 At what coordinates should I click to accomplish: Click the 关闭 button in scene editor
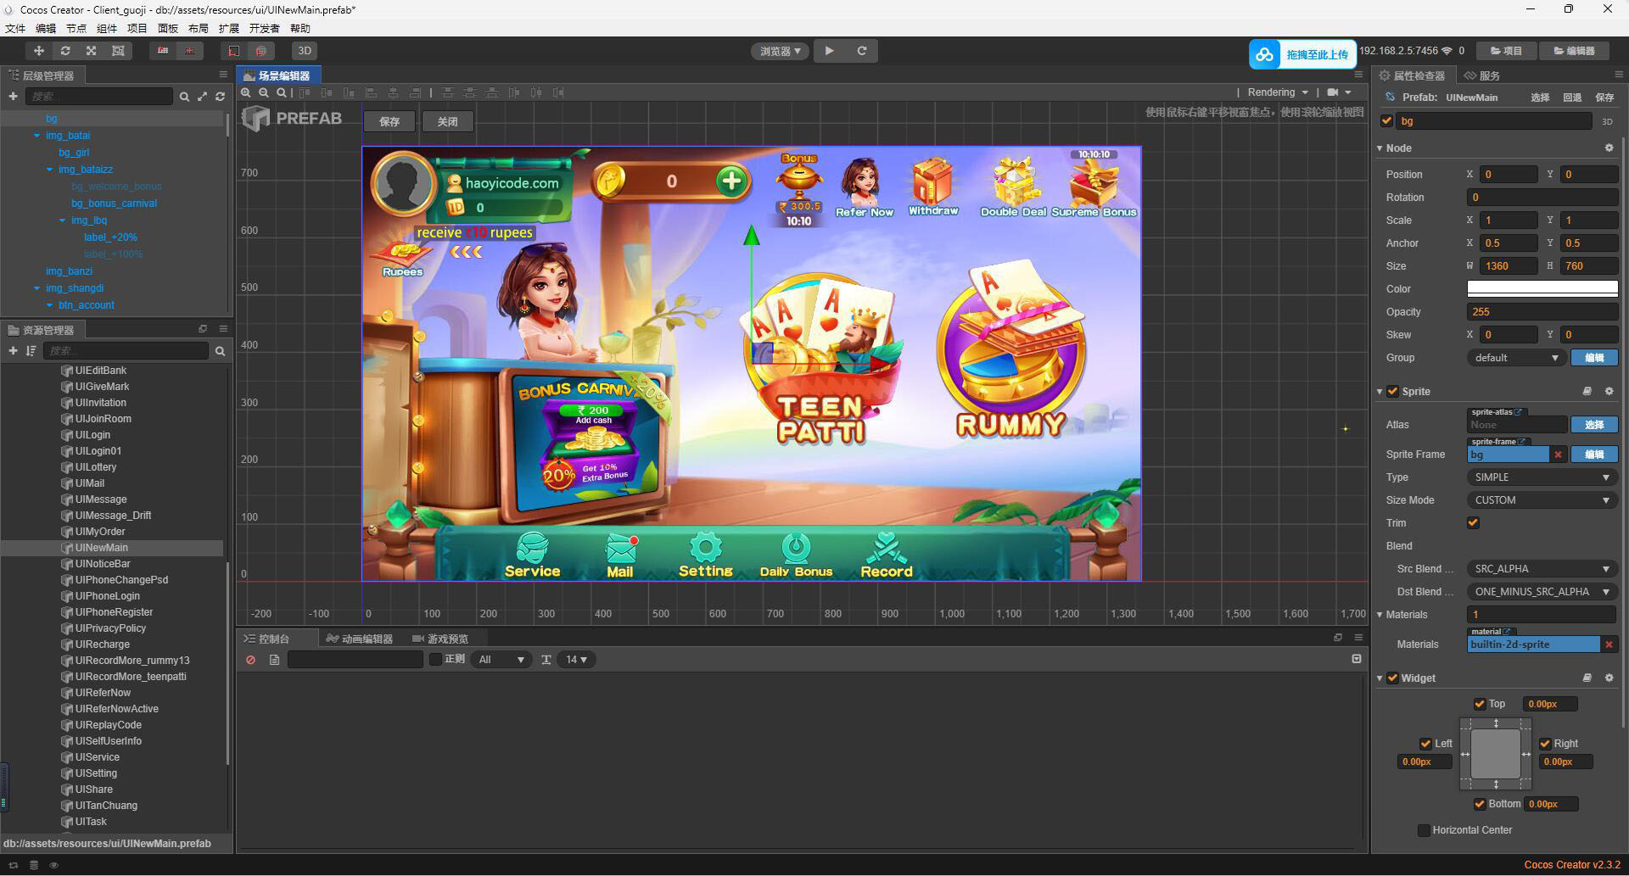tap(447, 121)
